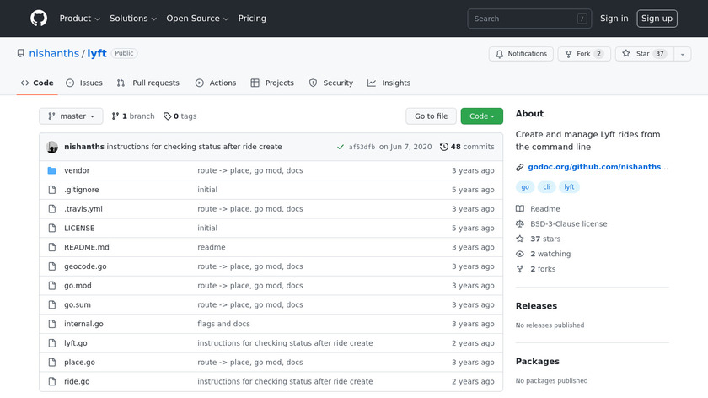Screen dimensions: 708x398
Task: Click the branch icon beside 1 branch
Action: pos(115,116)
